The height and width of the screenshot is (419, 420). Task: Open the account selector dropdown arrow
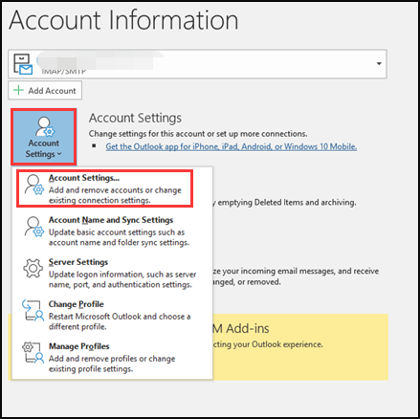point(379,63)
